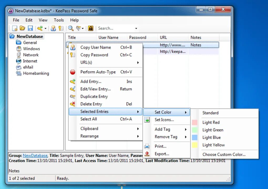Click the Windows group icon
This screenshot has width=268, height=189.
(x=19, y=49)
